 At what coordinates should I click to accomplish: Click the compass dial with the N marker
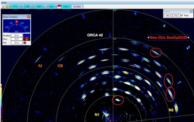coord(17,26)
